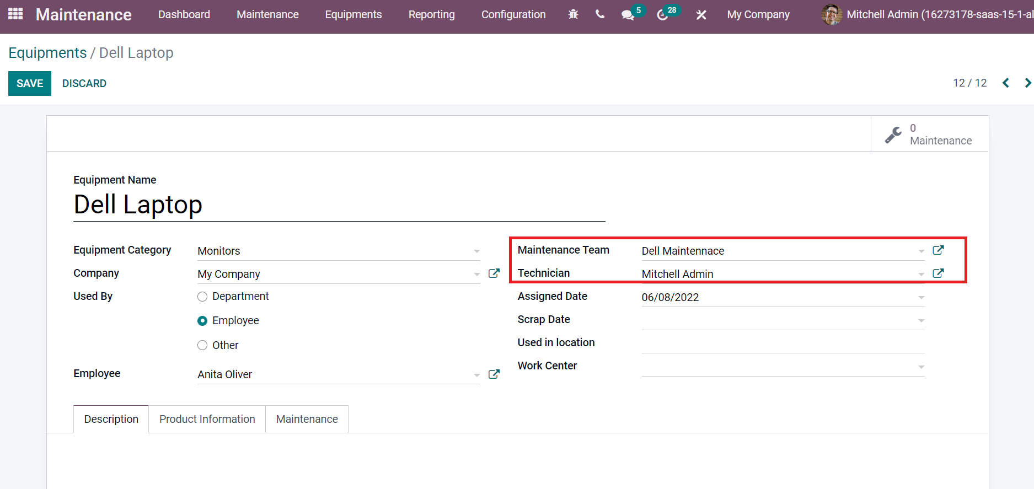The image size is (1034, 489).
Task: Open Maintenance smart button with wrench
Action: [x=930, y=134]
